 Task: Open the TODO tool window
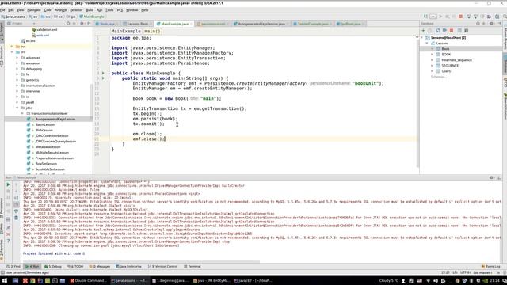tap(75, 267)
